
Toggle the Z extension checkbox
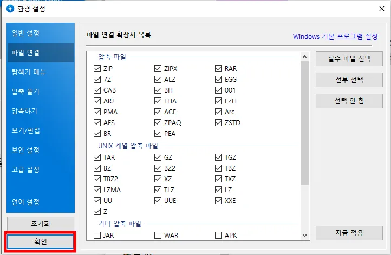(97, 211)
